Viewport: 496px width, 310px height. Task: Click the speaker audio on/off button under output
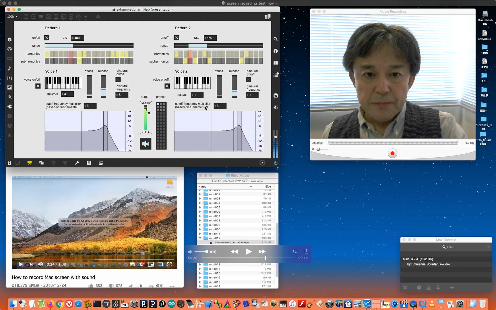pyautogui.click(x=146, y=144)
